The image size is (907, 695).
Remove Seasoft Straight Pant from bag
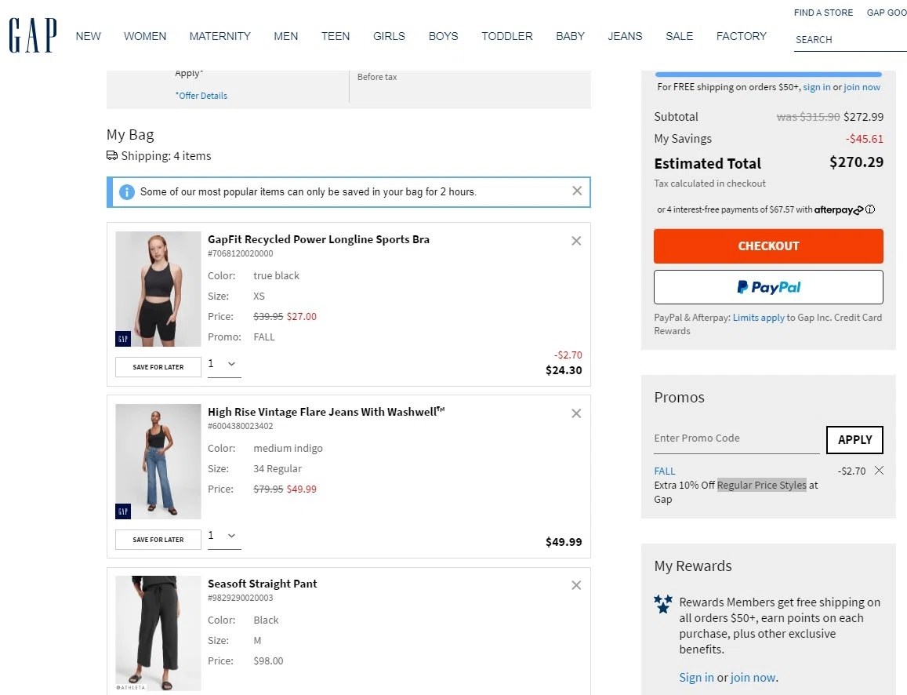576,585
